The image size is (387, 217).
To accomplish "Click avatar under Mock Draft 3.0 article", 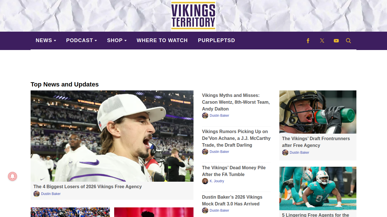I will [205, 211].
